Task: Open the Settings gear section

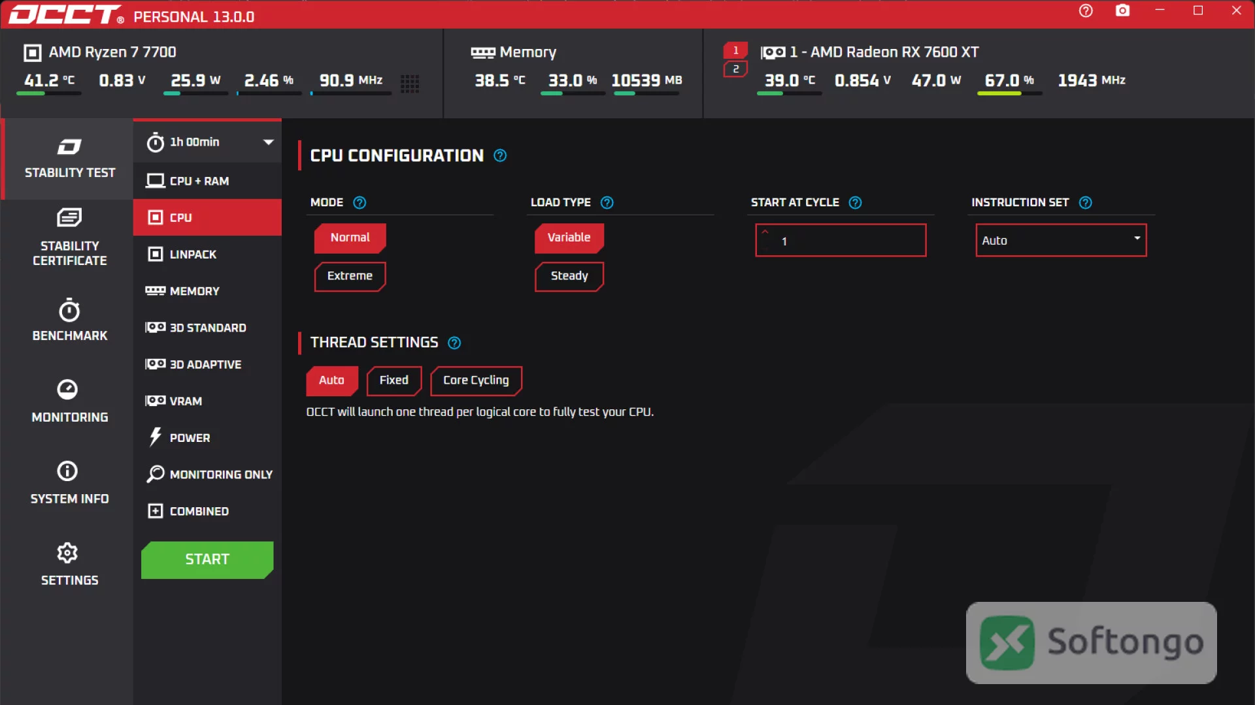Action: tap(69, 565)
